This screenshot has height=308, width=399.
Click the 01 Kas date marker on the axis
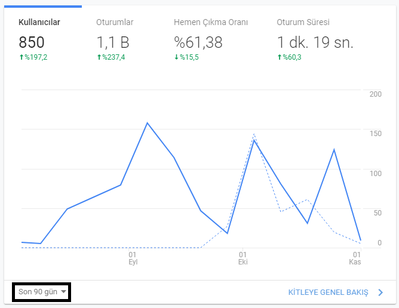pyautogui.click(x=355, y=258)
